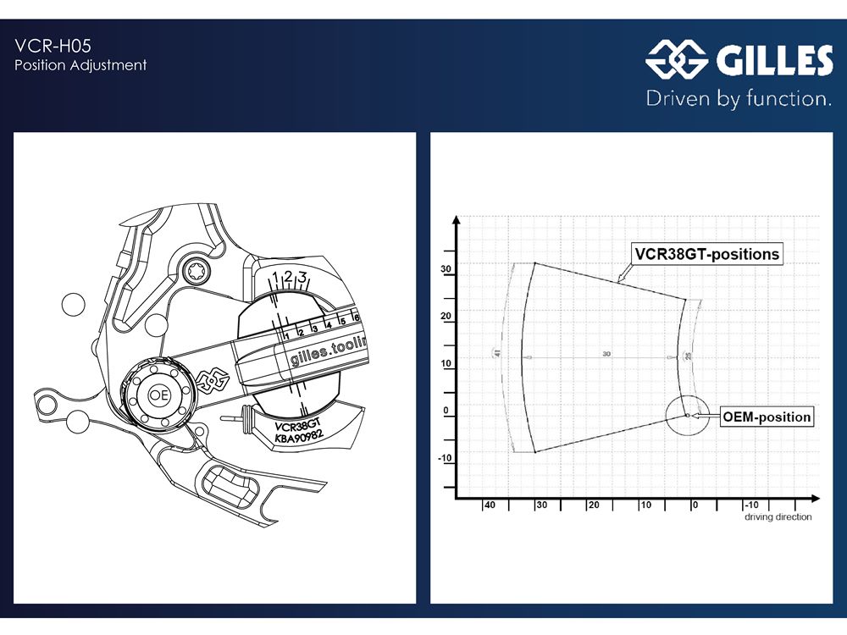Click the "VCR38GT-positions" chart label
Viewport: 847px width, 635px height.
click(x=706, y=254)
